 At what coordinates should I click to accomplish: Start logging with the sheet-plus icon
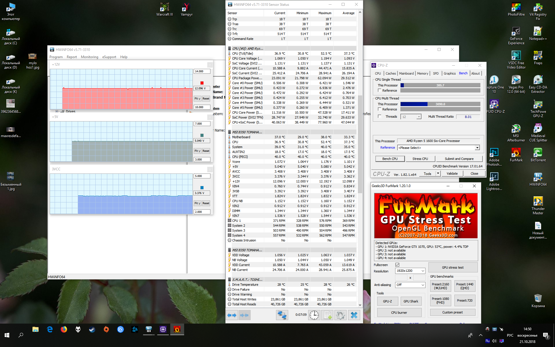click(x=328, y=315)
